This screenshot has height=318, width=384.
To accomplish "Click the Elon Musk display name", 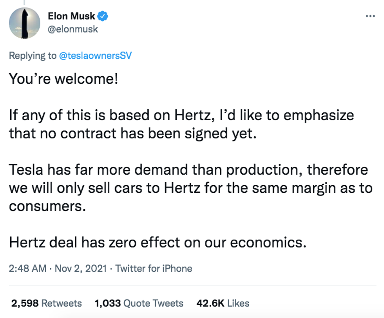I will [71, 16].
